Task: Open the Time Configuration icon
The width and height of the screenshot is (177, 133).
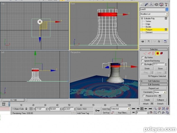Action: click(x=151, y=113)
